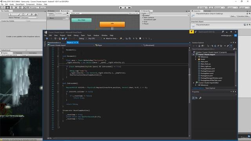
Task: Click Unity's Pause button
Action: pyautogui.click(x=125, y=7)
